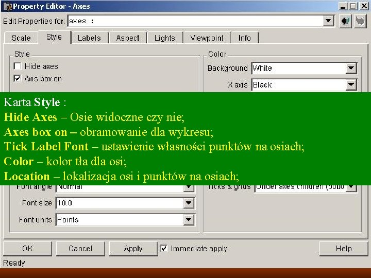Click the Ready status bar text
Image resolution: width=371 pixels, height=278 pixels.
(x=14, y=263)
